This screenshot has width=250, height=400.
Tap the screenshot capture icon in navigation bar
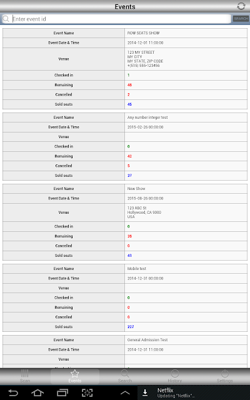pyautogui.click(x=87, y=393)
